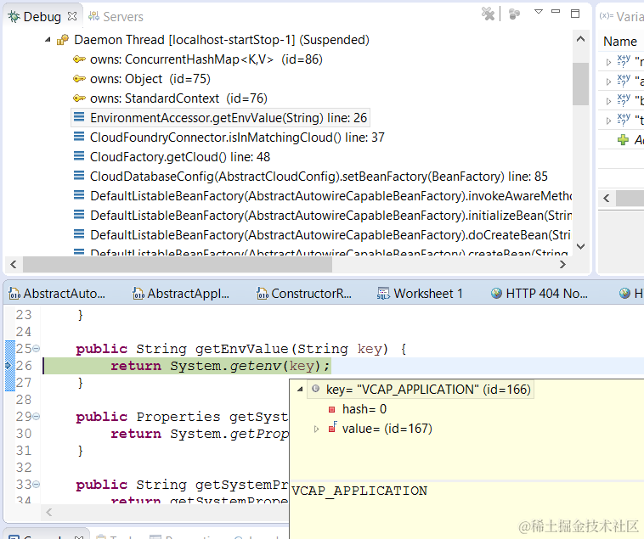The height and width of the screenshot is (539, 644).
Task: Click the Variables horizontal scroll left arrow
Action: 607,199
